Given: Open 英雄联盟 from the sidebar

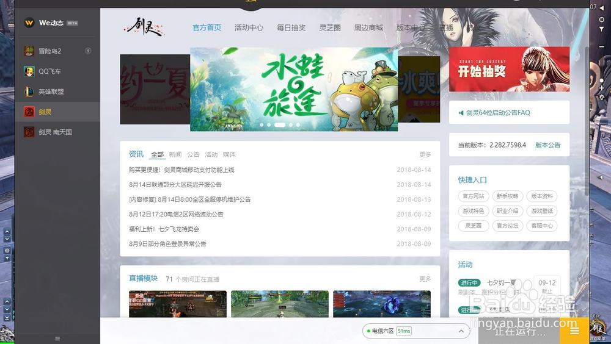Looking at the screenshot, I should [57, 91].
